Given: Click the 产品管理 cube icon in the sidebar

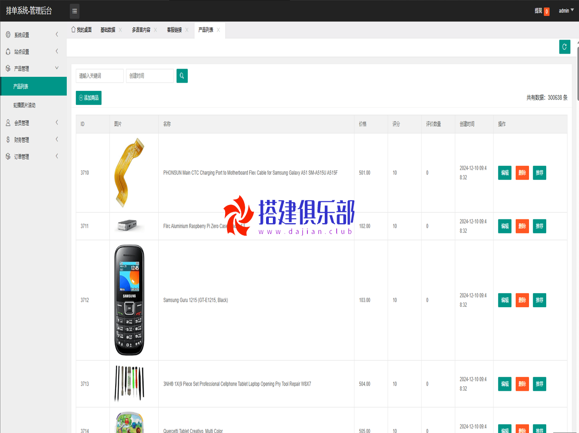Looking at the screenshot, I should [x=8, y=68].
